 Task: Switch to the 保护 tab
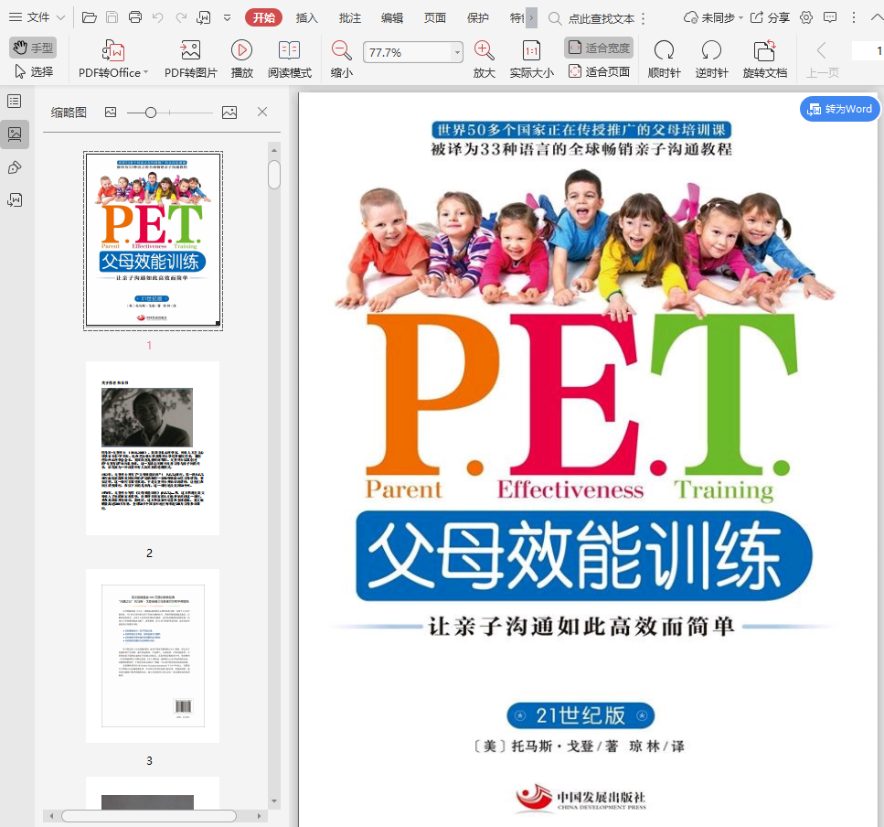pyautogui.click(x=477, y=18)
